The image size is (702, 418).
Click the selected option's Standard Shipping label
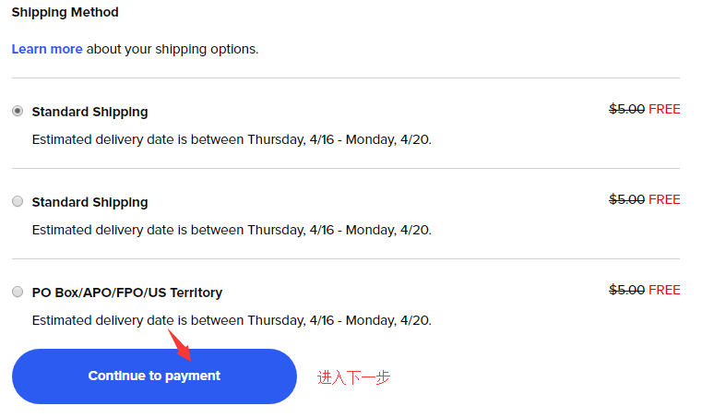(89, 112)
